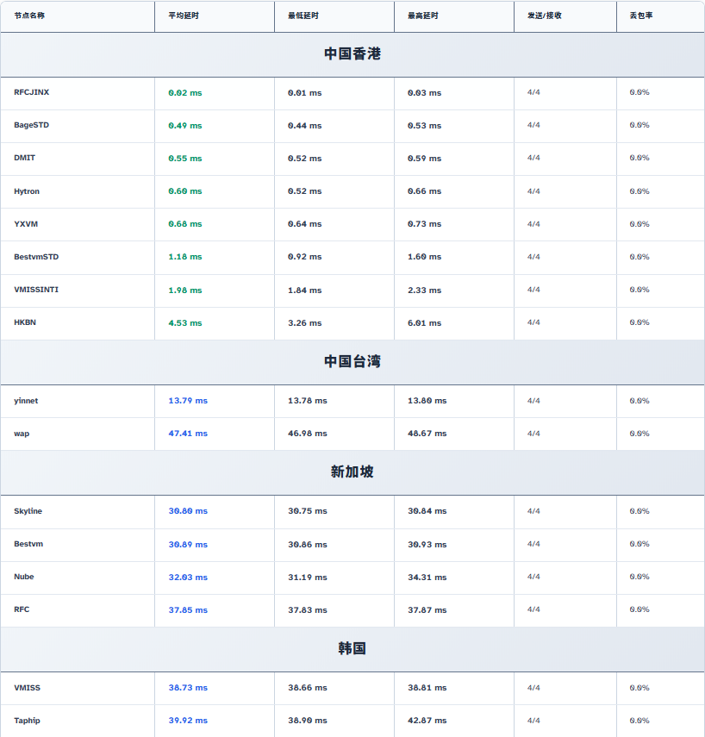
Task: Collapse the 中国香港 region group
Action: (352, 54)
